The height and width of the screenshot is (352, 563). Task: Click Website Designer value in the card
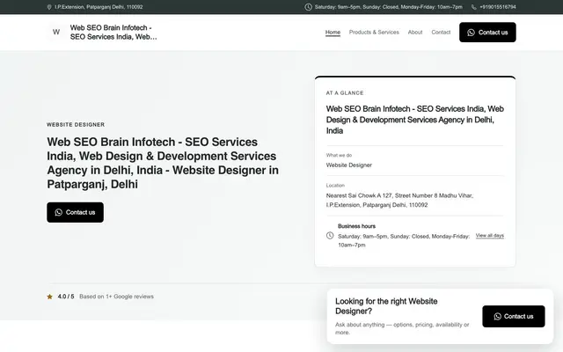[x=349, y=165]
